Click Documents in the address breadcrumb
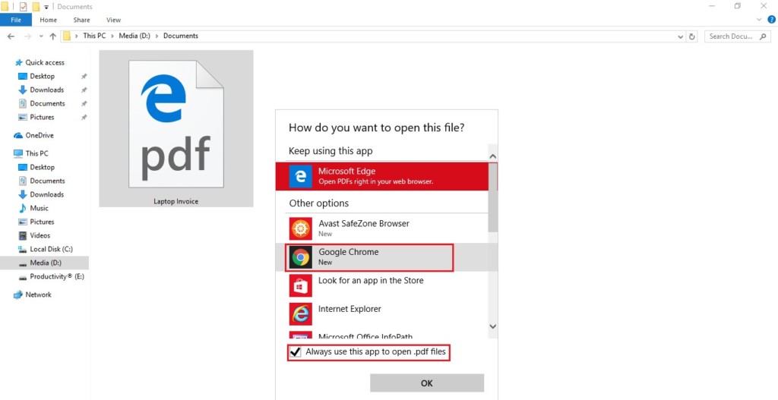778x400 pixels. [x=181, y=36]
